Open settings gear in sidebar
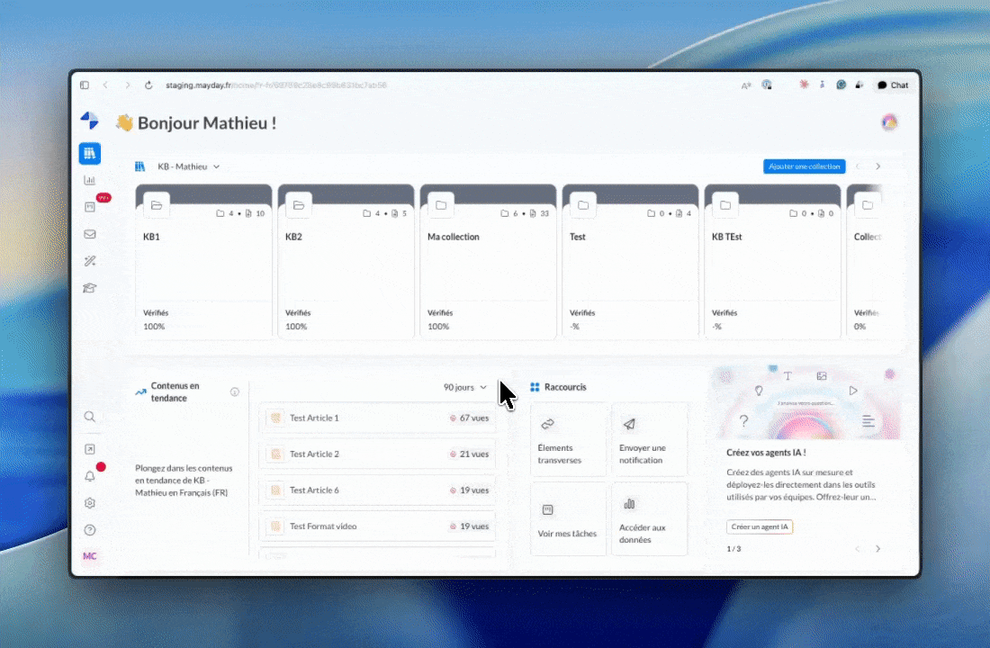The height and width of the screenshot is (648, 990). coord(89,503)
